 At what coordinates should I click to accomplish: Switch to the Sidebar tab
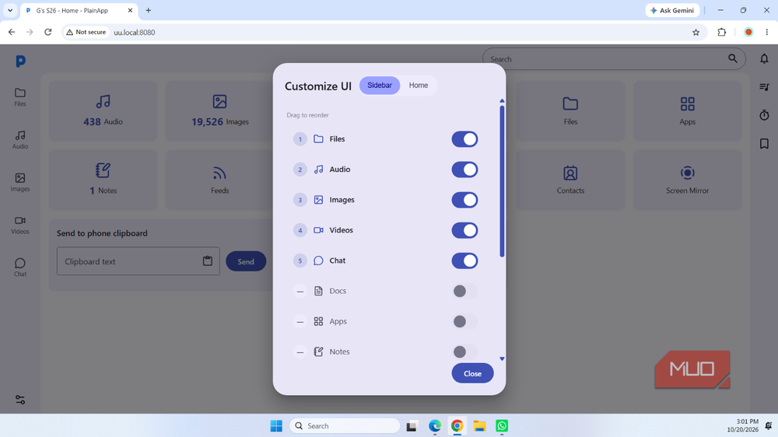click(x=380, y=86)
